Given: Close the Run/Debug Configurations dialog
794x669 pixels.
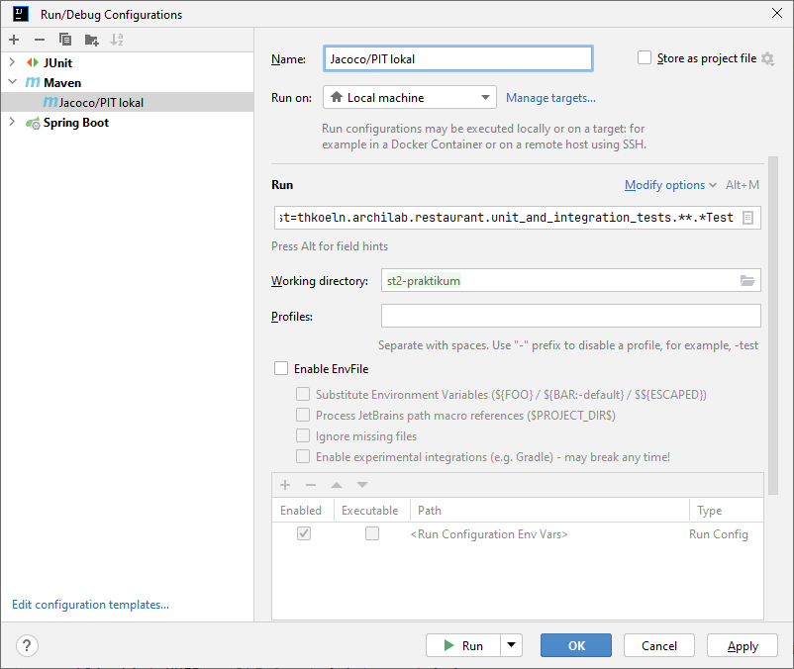Looking at the screenshot, I should (777, 13).
